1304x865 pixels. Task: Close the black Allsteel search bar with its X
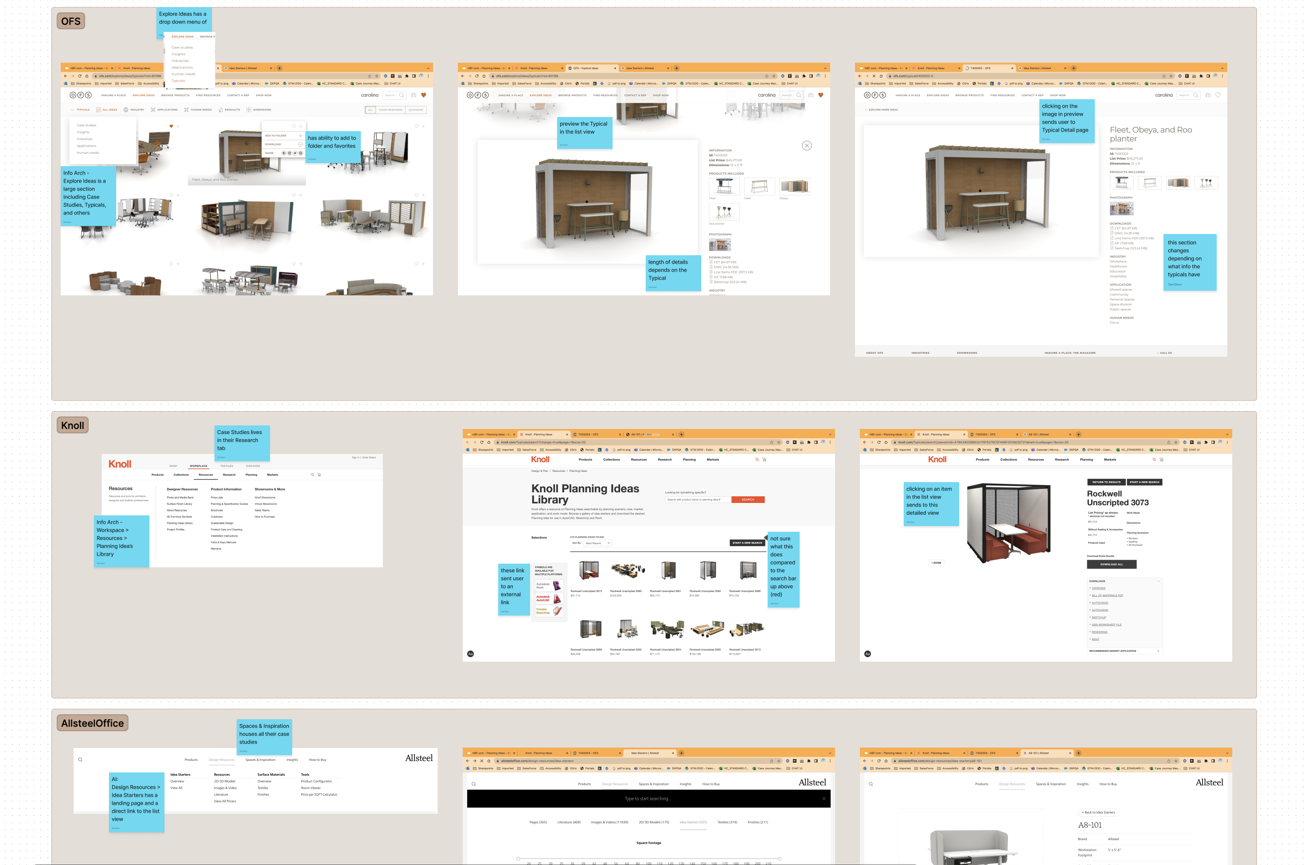tap(824, 798)
